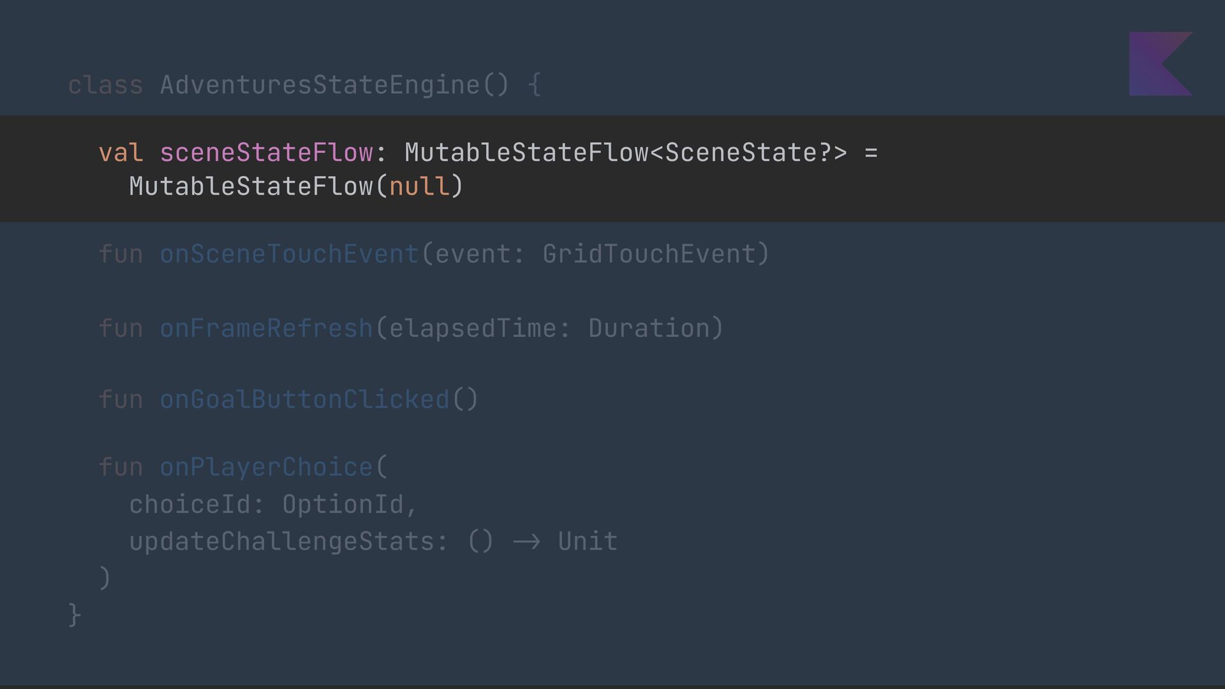Click the onPlayerChoice function name
The image size is (1225, 689).
click(x=266, y=467)
